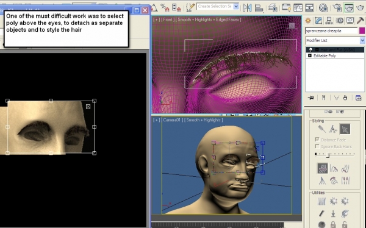Switch to the Utilities hammer panel tab
The image size is (366, 228).
pyautogui.click(x=361, y=21)
